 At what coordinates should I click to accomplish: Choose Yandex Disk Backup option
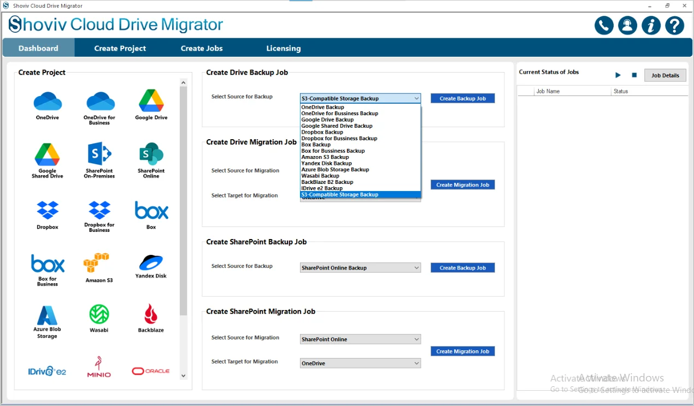[361, 163]
